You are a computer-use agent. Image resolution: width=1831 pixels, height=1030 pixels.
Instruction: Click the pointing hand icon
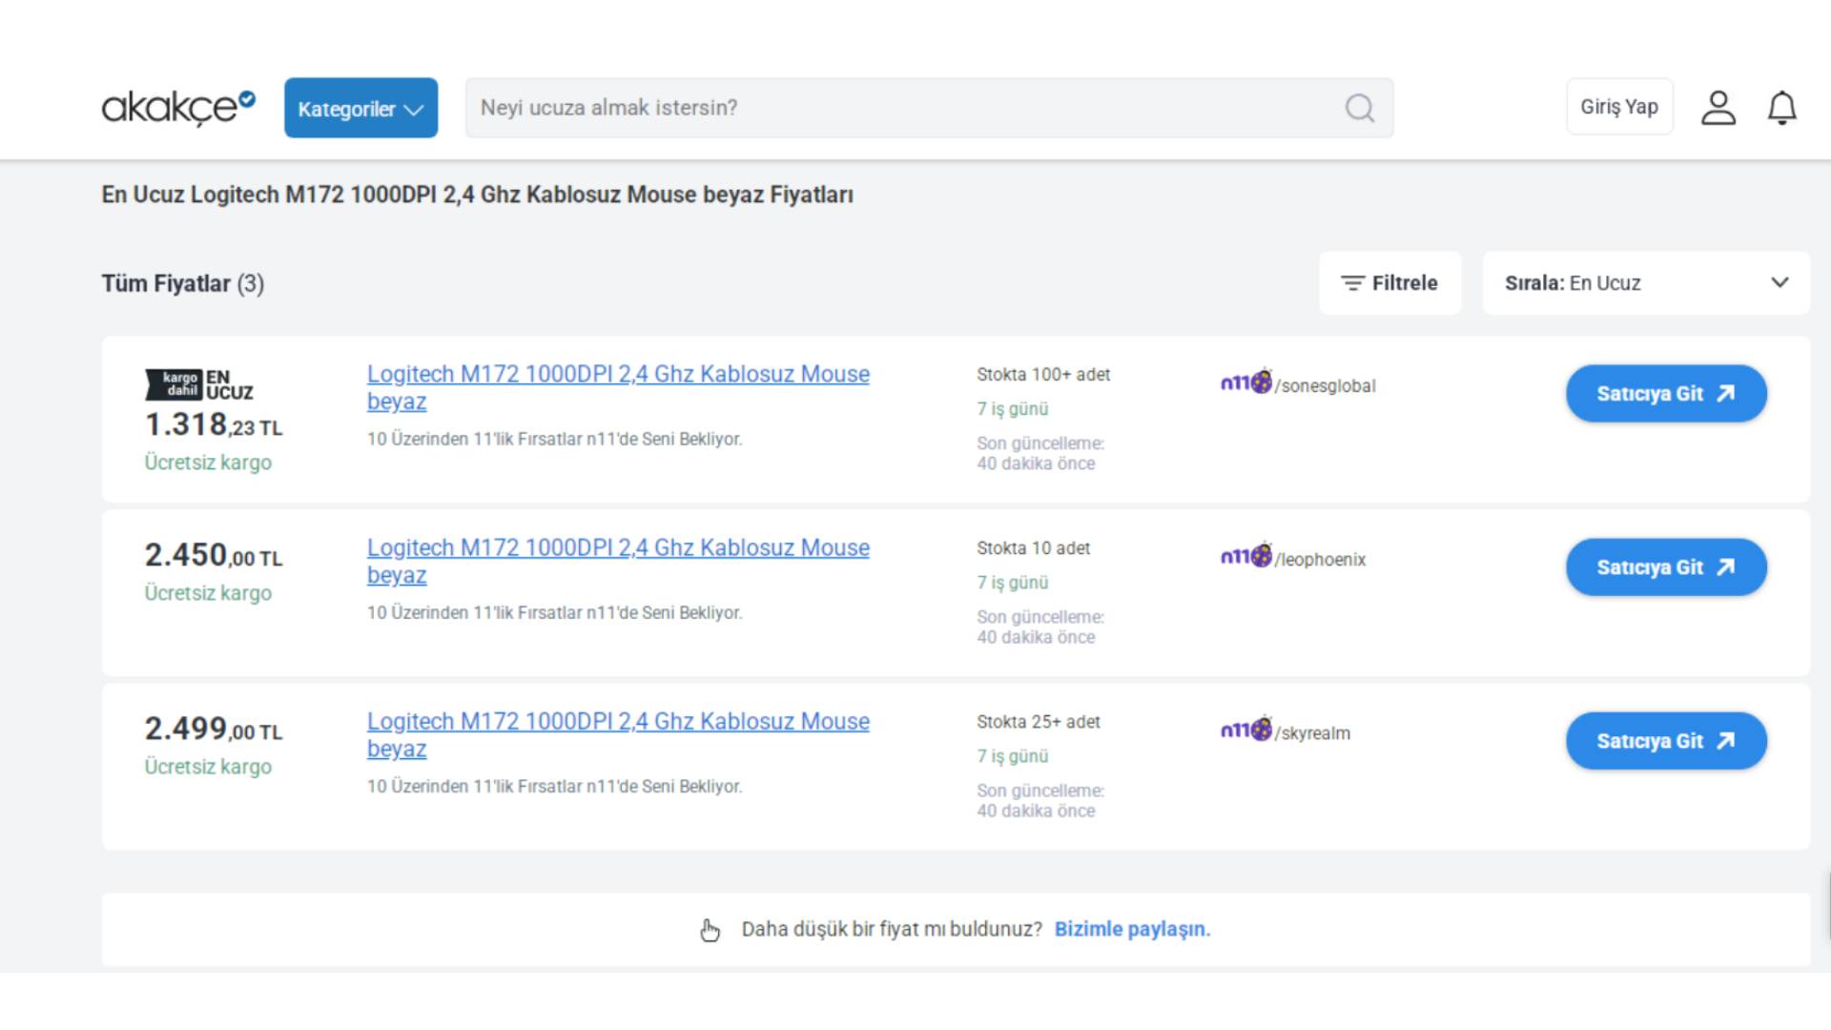coord(710,930)
